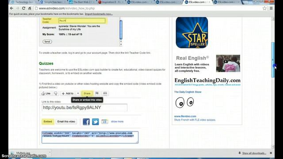Click the Real English heading

point(192,58)
